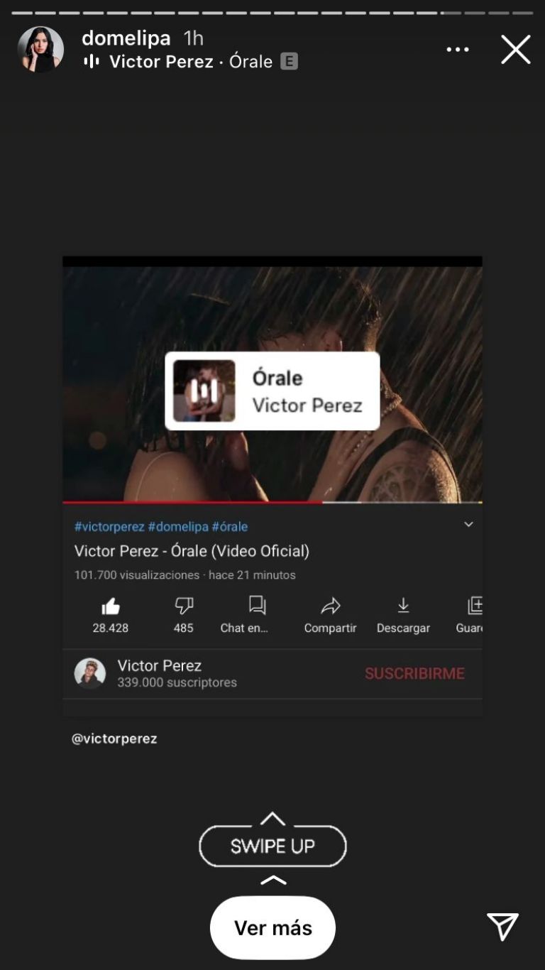Tap the domelipa username
This screenshot has width=545, height=970.
point(126,38)
